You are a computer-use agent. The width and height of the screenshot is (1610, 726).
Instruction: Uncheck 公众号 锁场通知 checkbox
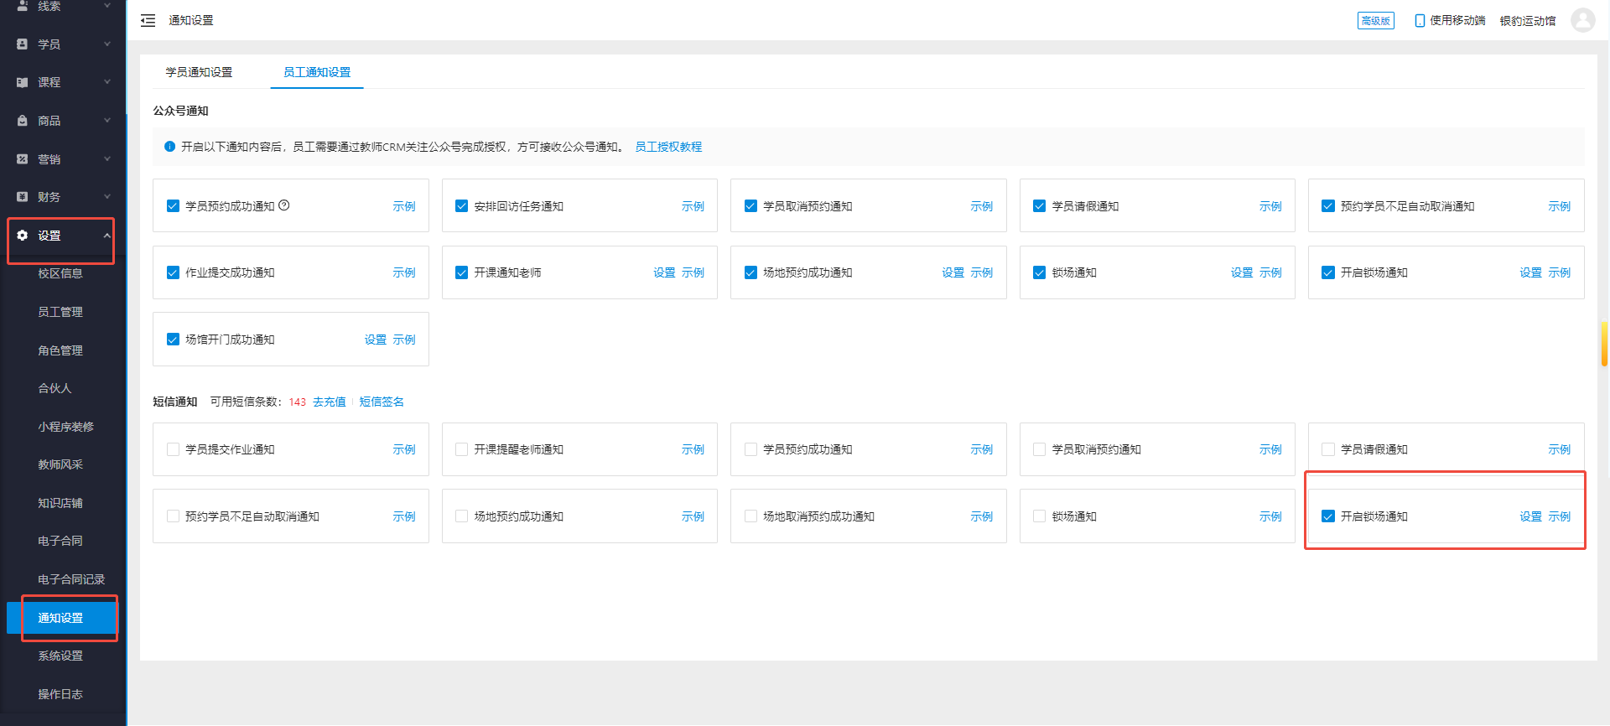click(1040, 272)
